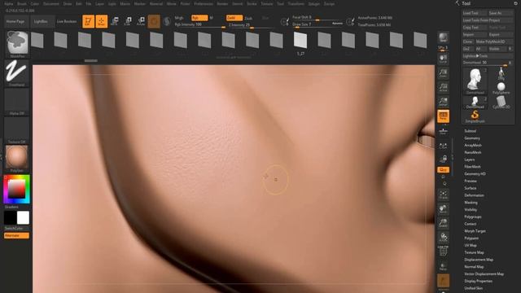Select the highlighted white timeline thumbnail
Viewport: 521px width, 293px height.
[300, 40]
